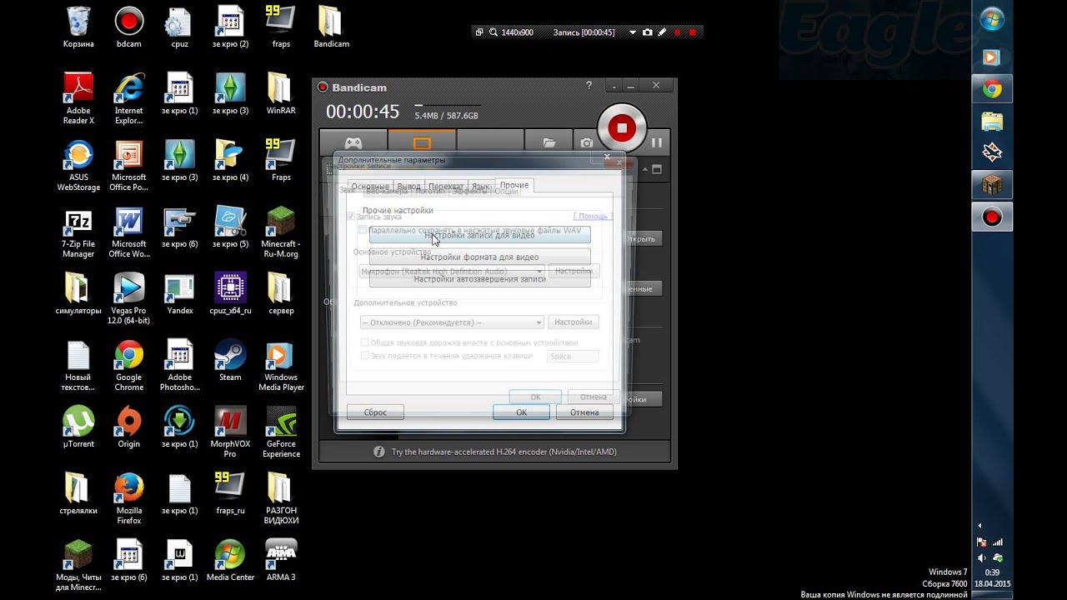This screenshot has width=1067, height=600.
Task: Select the Прочие tab
Action: (x=514, y=185)
